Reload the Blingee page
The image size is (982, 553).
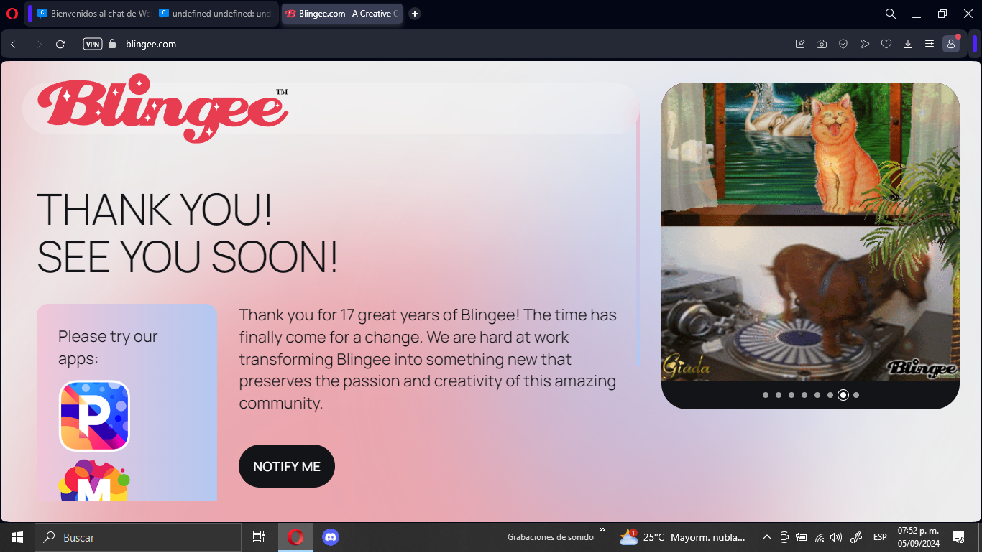tap(60, 44)
